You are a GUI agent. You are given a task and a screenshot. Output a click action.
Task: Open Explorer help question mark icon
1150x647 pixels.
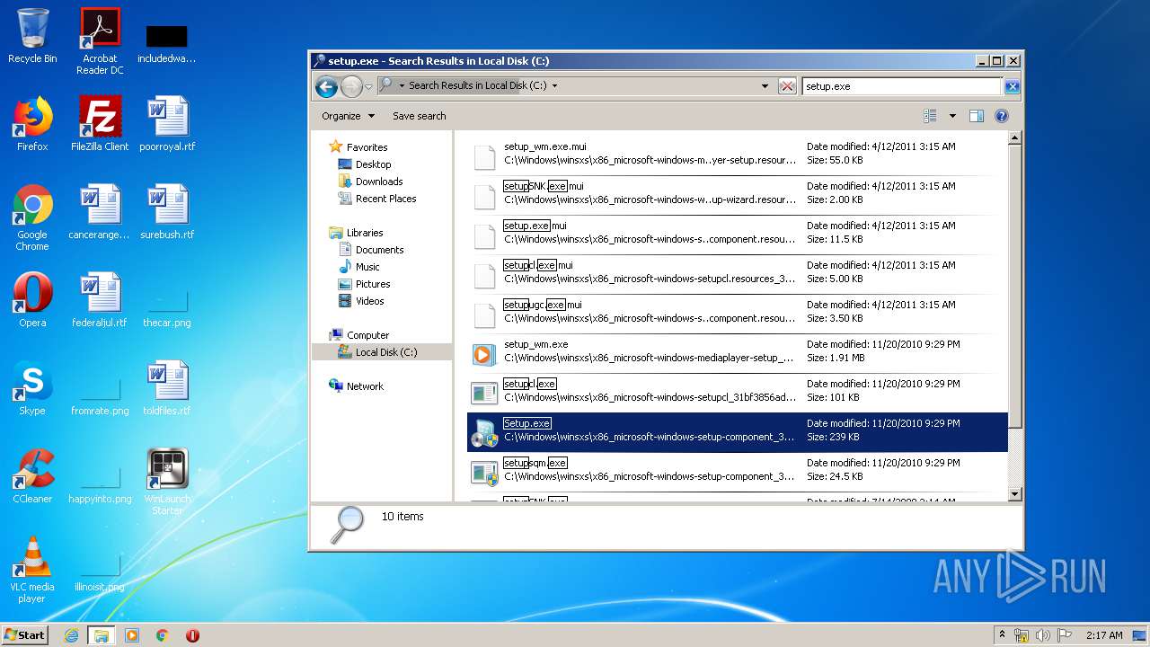[x=1002, y=116]
